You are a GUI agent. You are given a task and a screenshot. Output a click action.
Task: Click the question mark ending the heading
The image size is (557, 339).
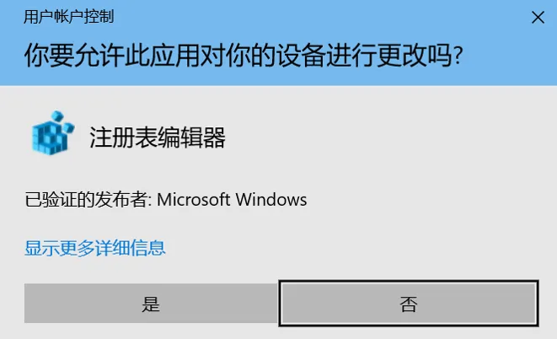458,56
